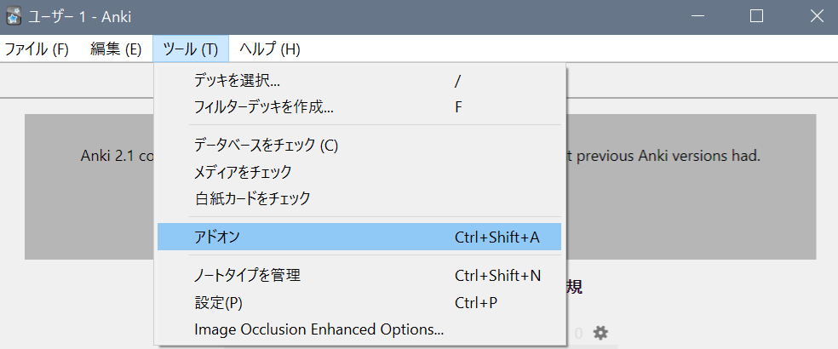This screenshot has width=838, height=349.
Task: Open the 編集 (E) menu
Action: [116, 49]
